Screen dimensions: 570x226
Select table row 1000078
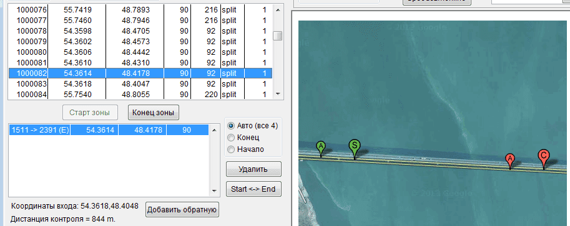(140, 31)
